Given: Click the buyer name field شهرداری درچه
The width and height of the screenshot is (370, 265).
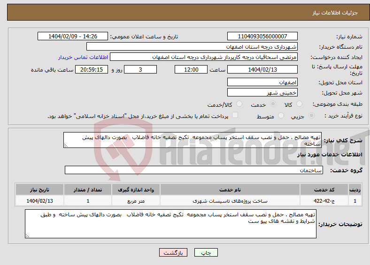Looking at the screenshot, I should (192, 47).
